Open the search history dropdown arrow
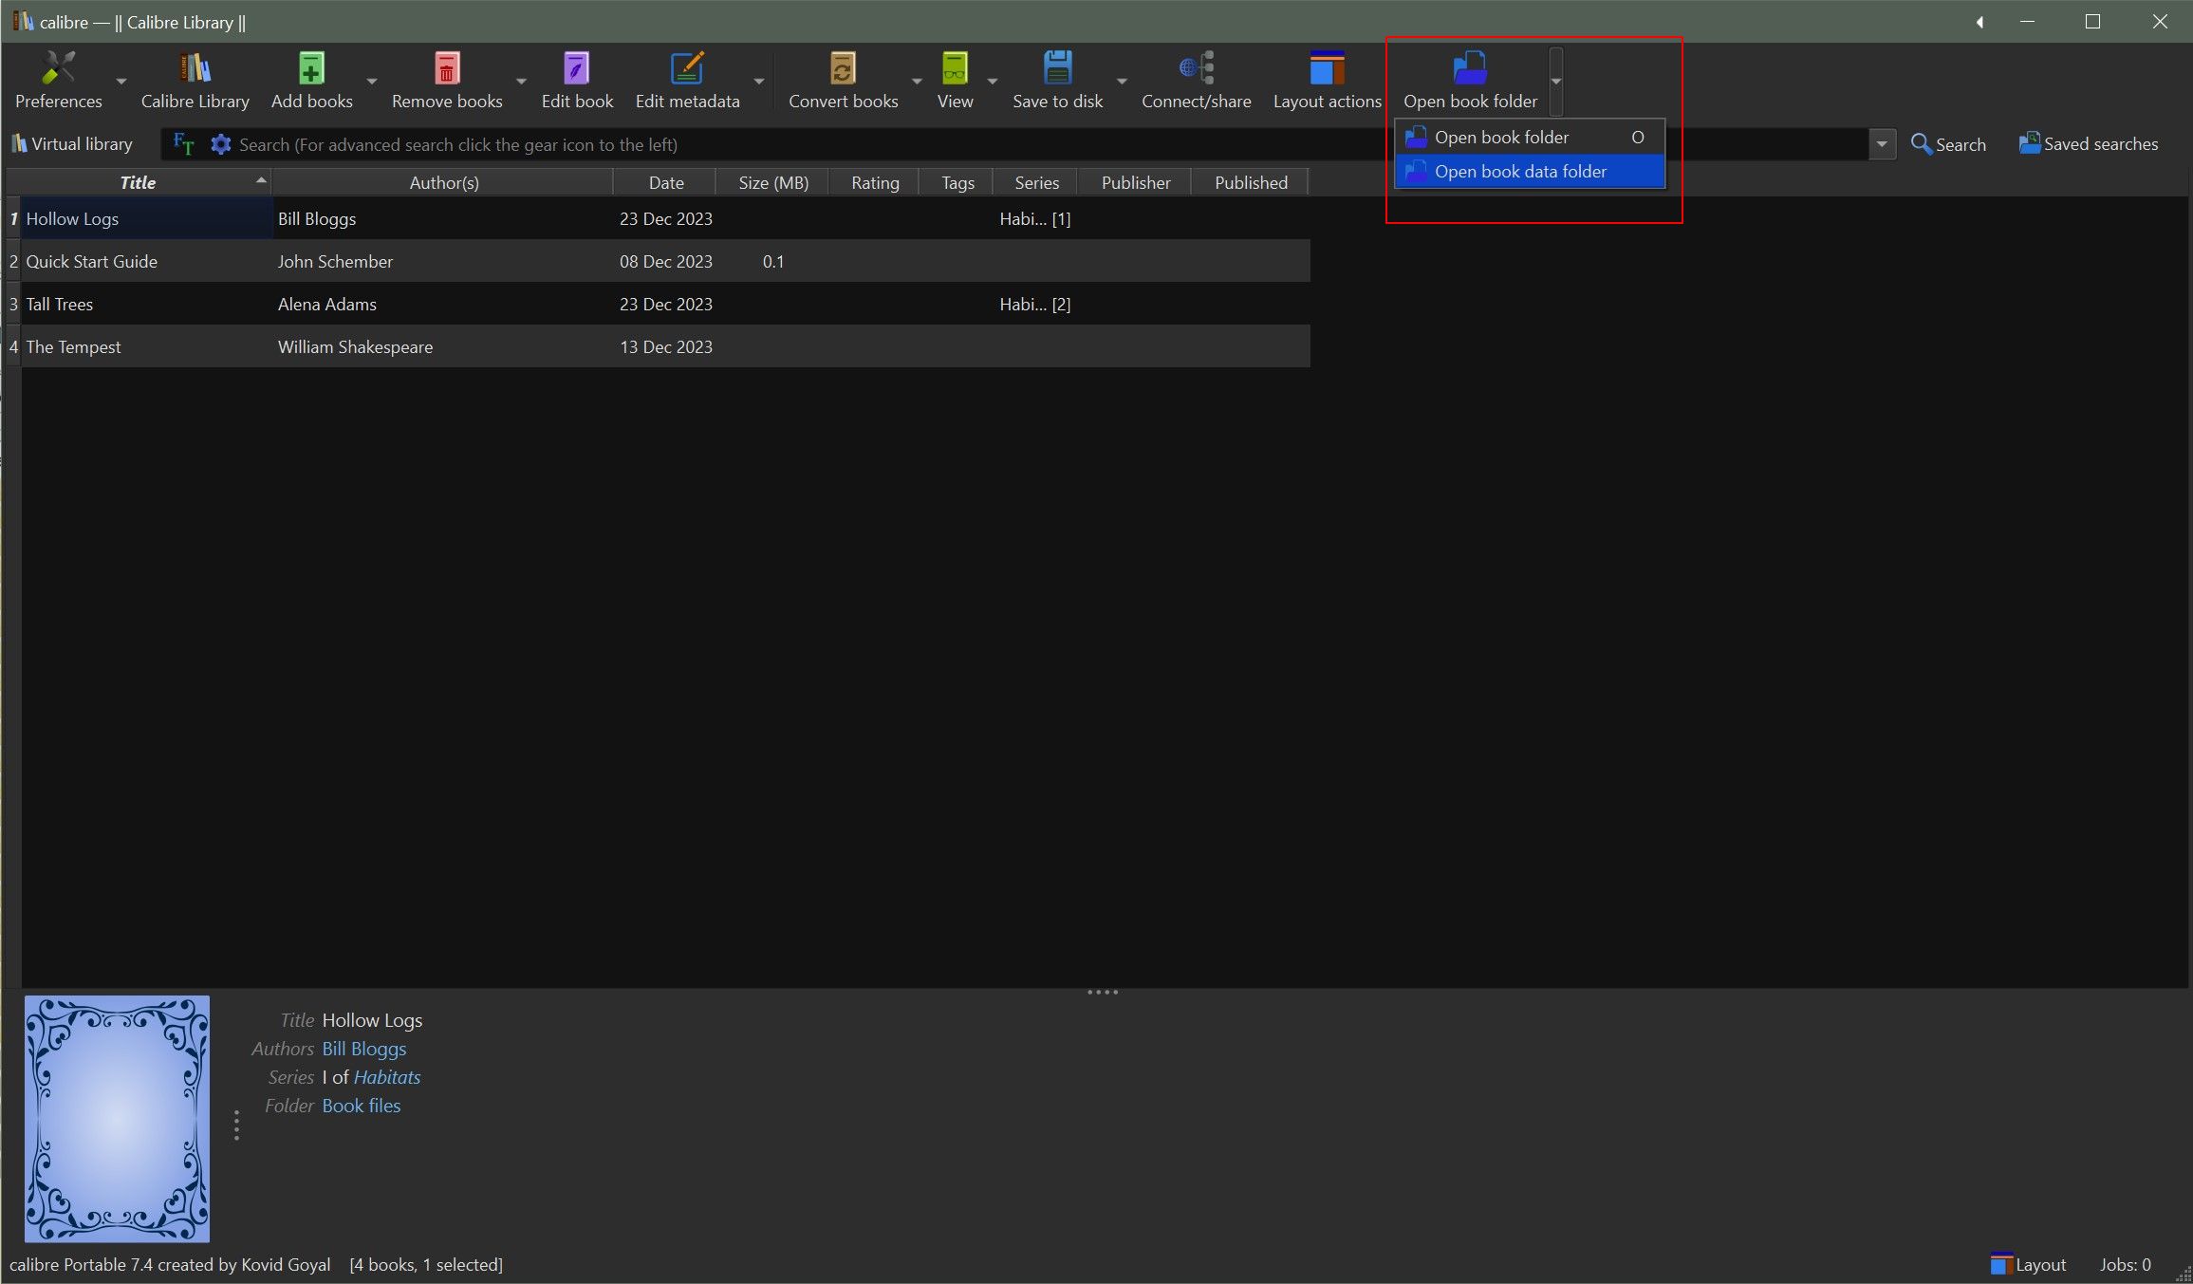This screenshot has height=1284, width=2193. (x=1882, y=144)
